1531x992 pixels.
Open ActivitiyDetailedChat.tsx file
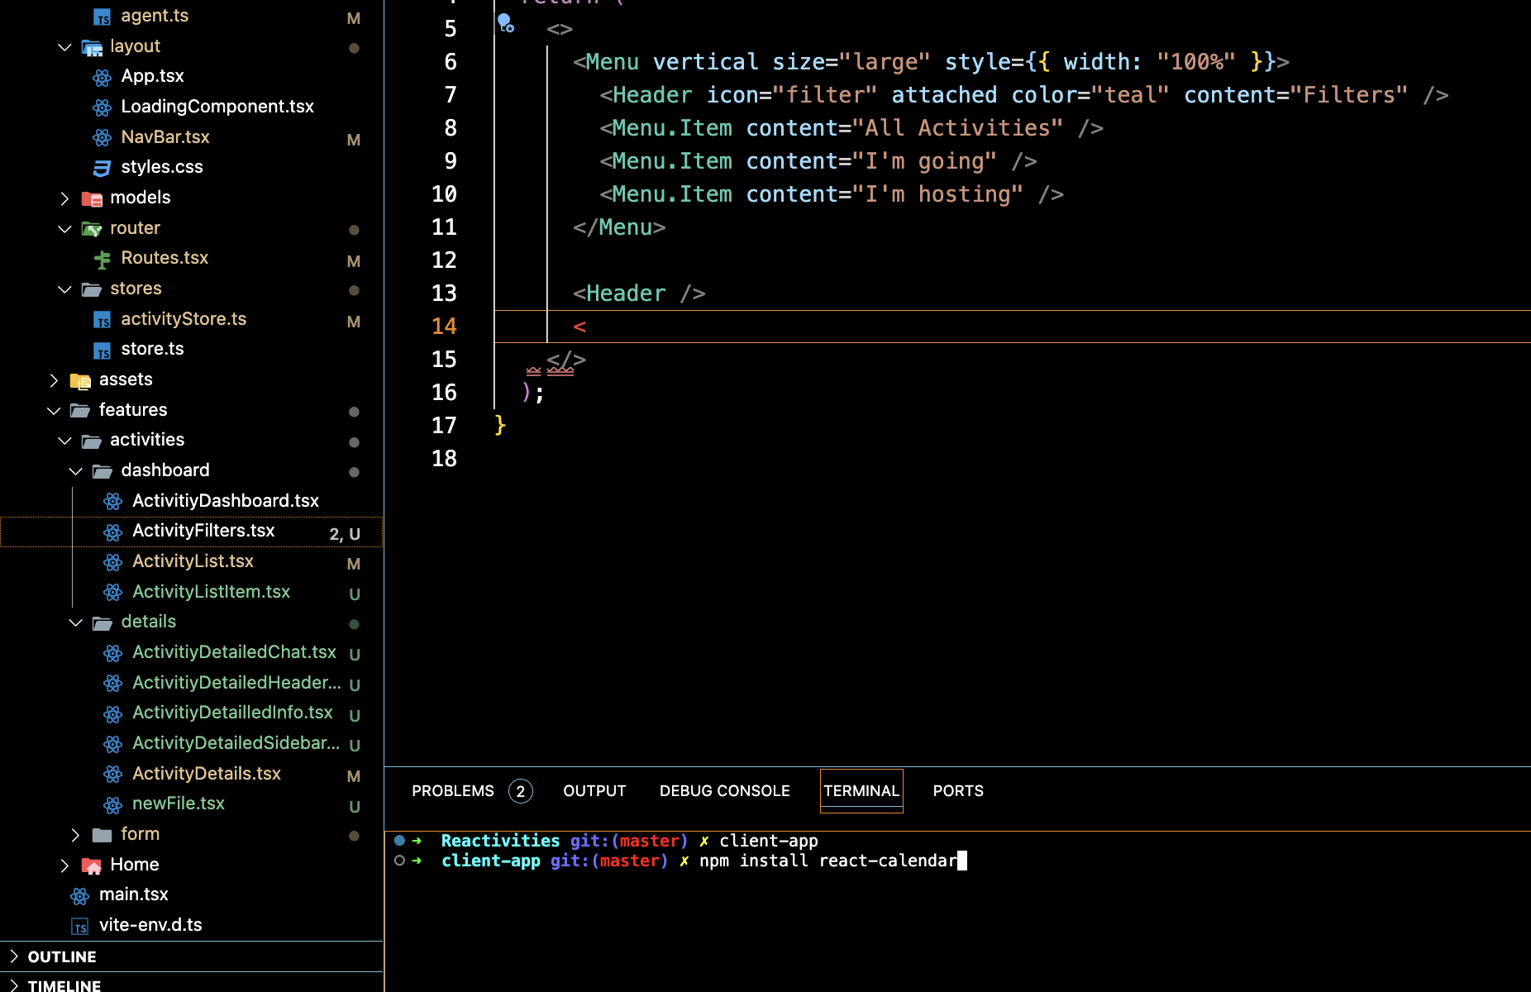coord(234,652)
